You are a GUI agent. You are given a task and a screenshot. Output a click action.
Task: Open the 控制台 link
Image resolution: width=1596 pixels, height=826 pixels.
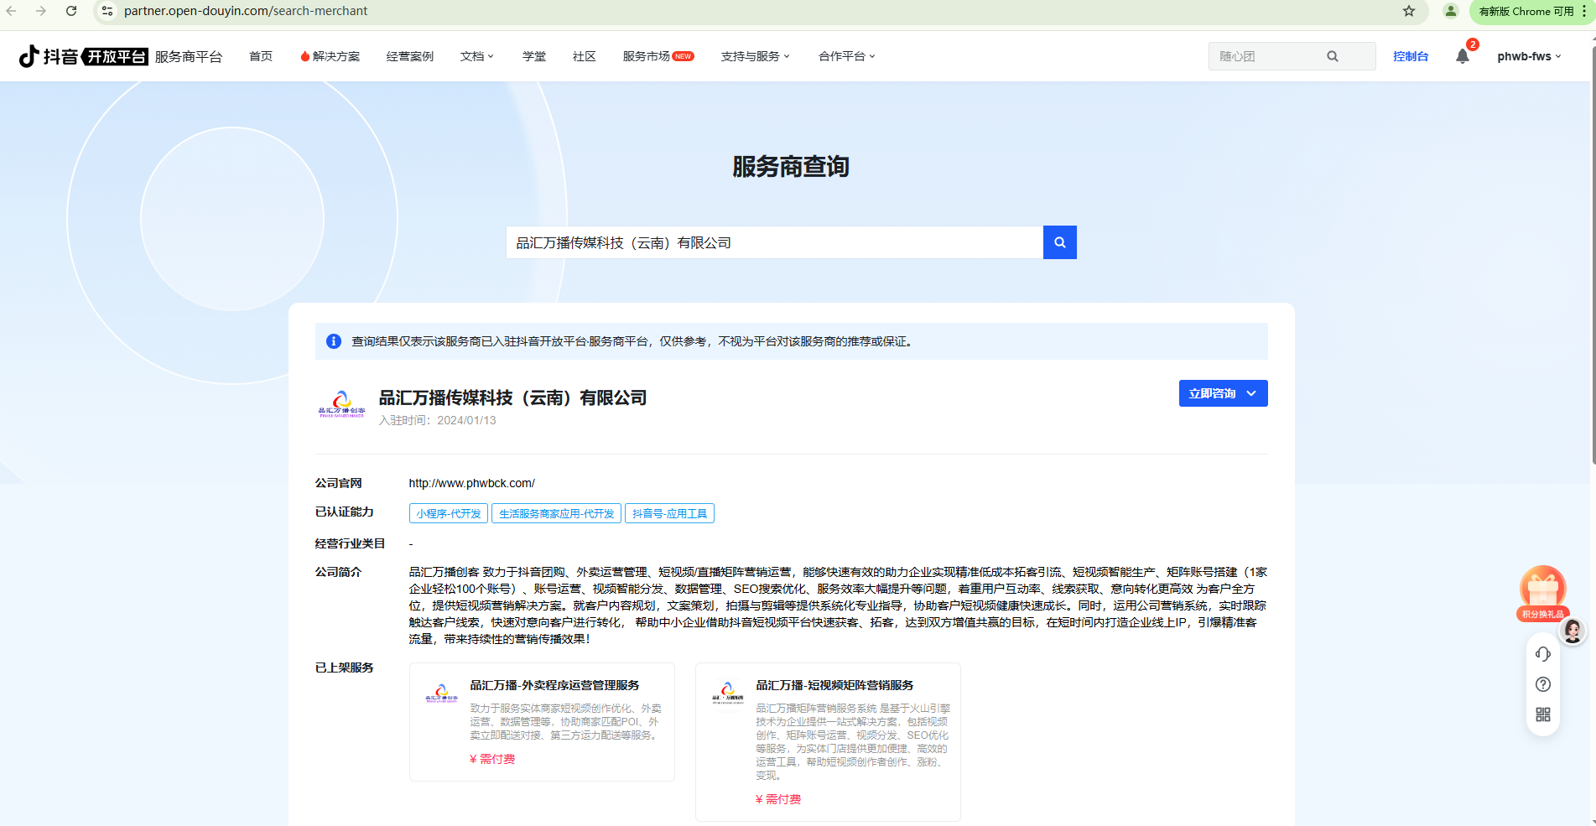pyautogui.click(x=1411, y=56)
